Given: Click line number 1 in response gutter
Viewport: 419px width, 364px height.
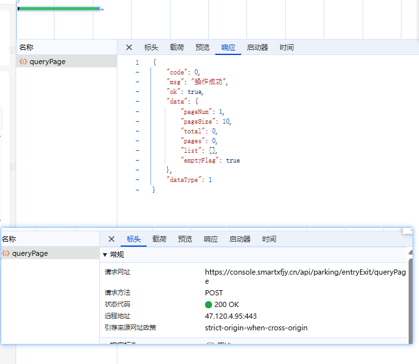Looking at the screenshot, I should pyautogui.click(x=138, y=62).
